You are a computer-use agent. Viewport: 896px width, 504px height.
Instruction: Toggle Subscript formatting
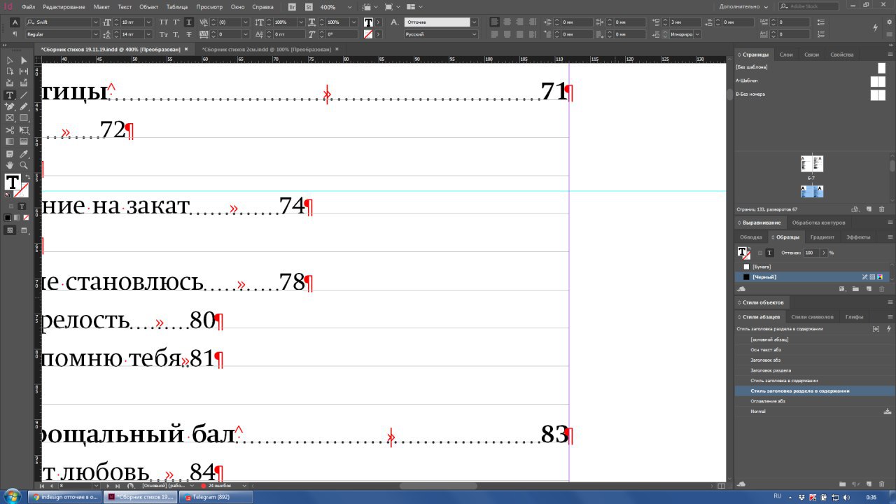pos(176,34)
